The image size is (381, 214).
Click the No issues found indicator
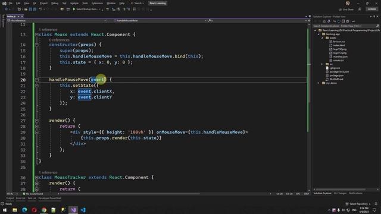point(33,194)
